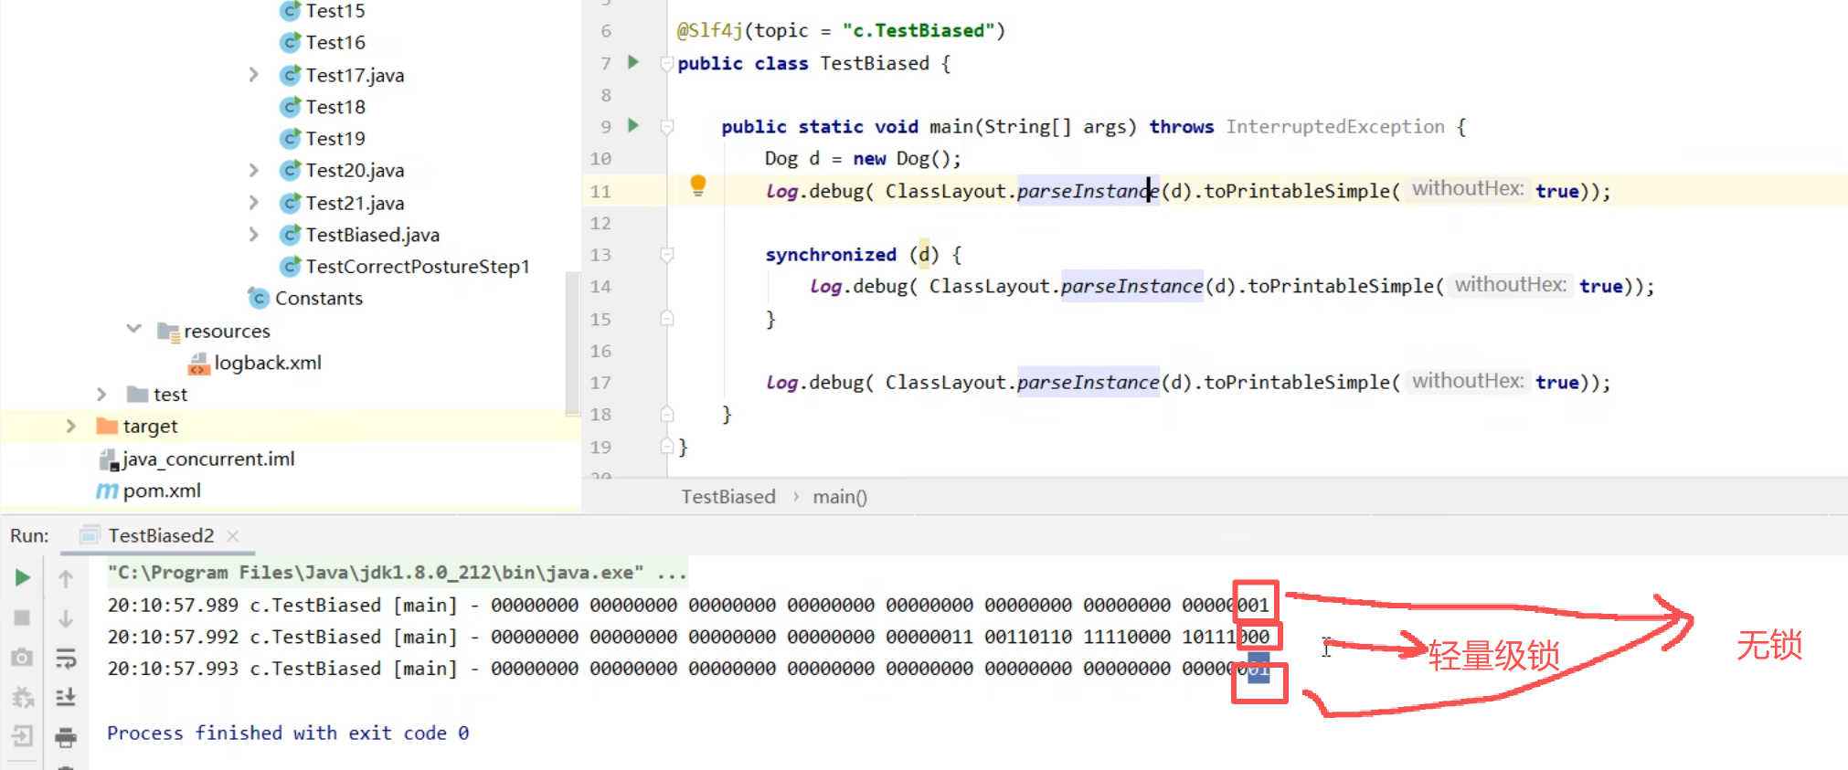
Task: Click line number 14 in gutter
Action: coord(600,287)
